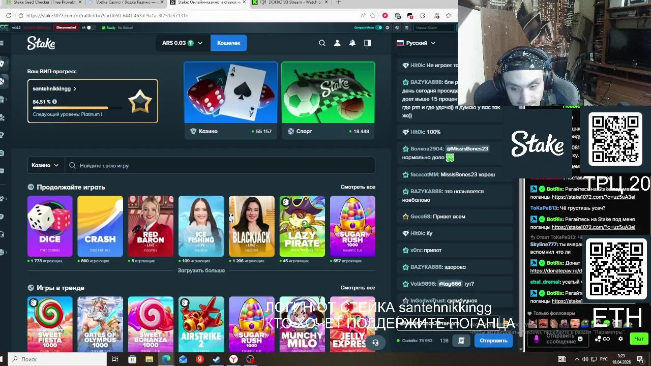Open Microsoft Edge from taskbar
The height and width of the screenshot is (366, 651).
tap(166, 359)
